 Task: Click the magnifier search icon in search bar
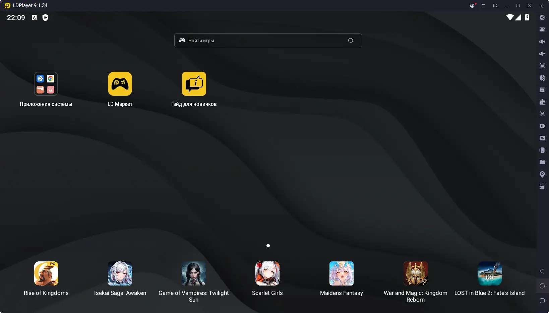pyautogui.click(x=351, y=41)
